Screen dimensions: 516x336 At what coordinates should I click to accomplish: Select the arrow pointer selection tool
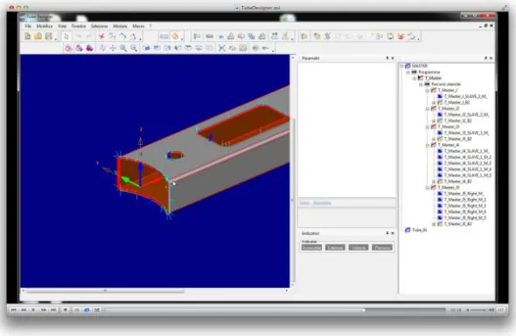(x=66, y=36)
